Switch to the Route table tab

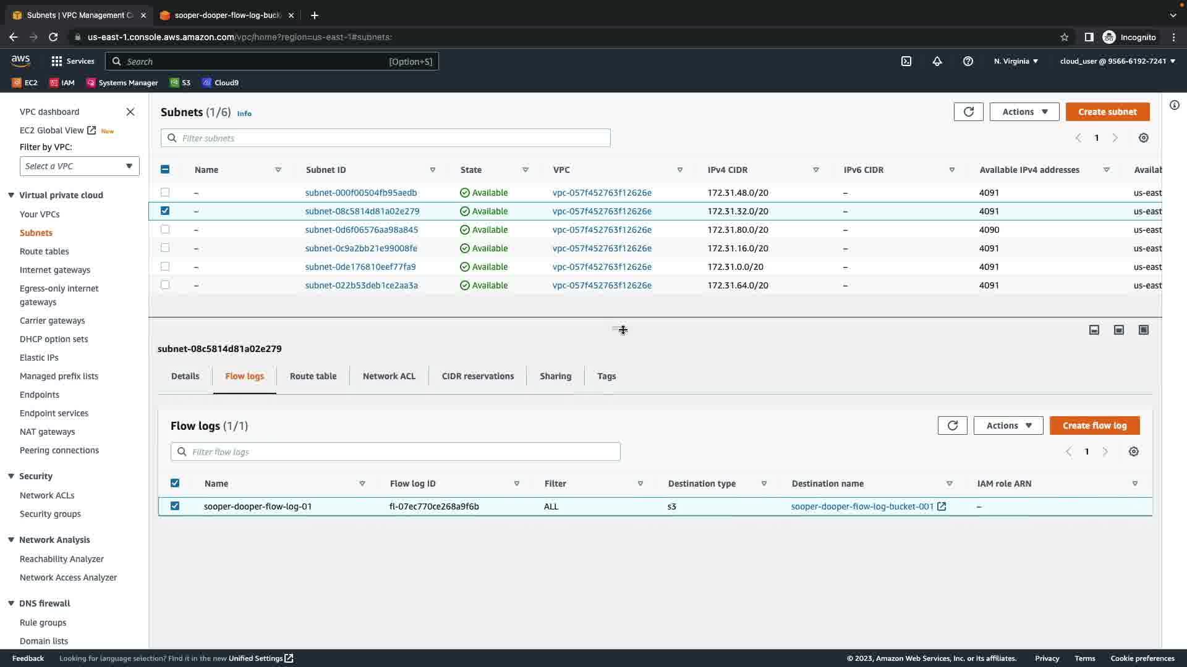click(313, 376)
